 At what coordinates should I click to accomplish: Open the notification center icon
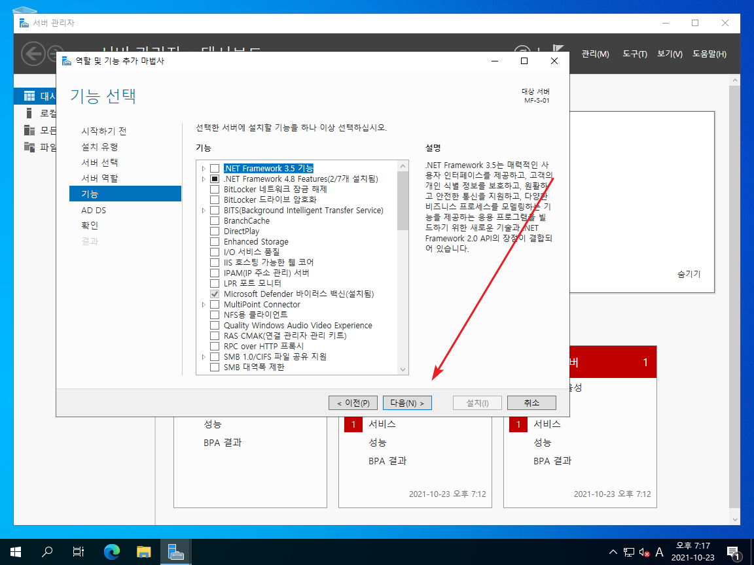click(733, 553)
